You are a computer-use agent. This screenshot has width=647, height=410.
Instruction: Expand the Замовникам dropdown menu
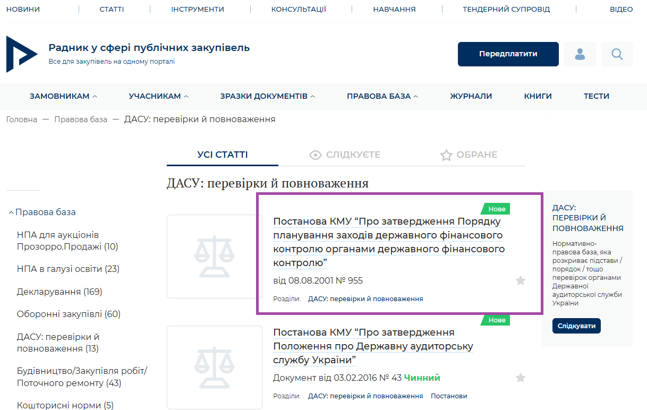[x=63, y=96]
